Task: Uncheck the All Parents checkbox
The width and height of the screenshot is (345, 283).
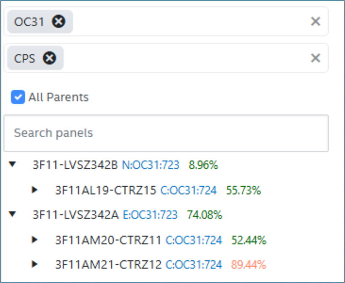Action: tap(18, 98)
